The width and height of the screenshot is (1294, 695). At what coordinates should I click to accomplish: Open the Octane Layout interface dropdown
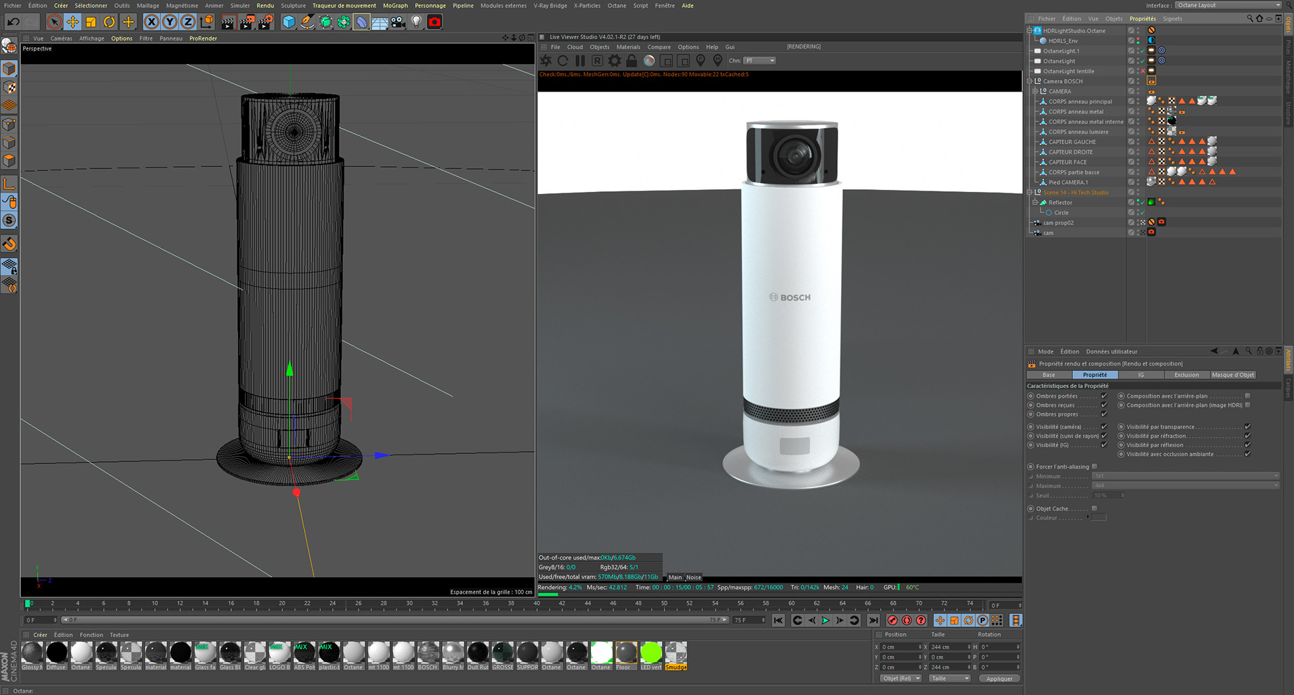pos(1228,5)
